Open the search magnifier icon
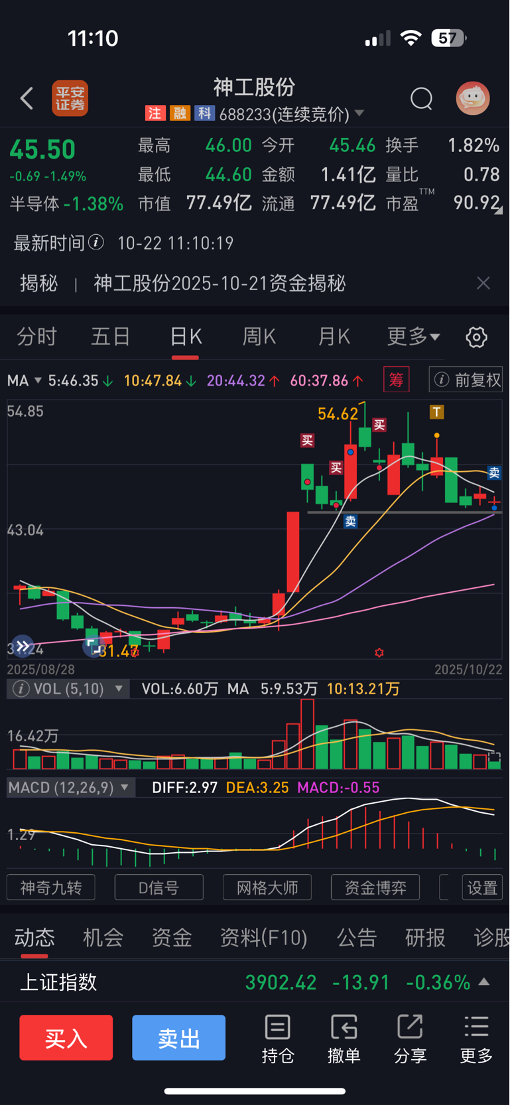This screenshot has width=510, height=1105. pos(421,99)
